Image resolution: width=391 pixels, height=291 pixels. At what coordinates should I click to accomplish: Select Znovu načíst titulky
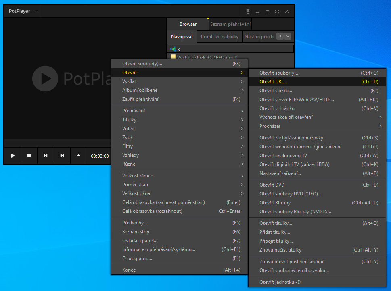[x=317, y=250]
